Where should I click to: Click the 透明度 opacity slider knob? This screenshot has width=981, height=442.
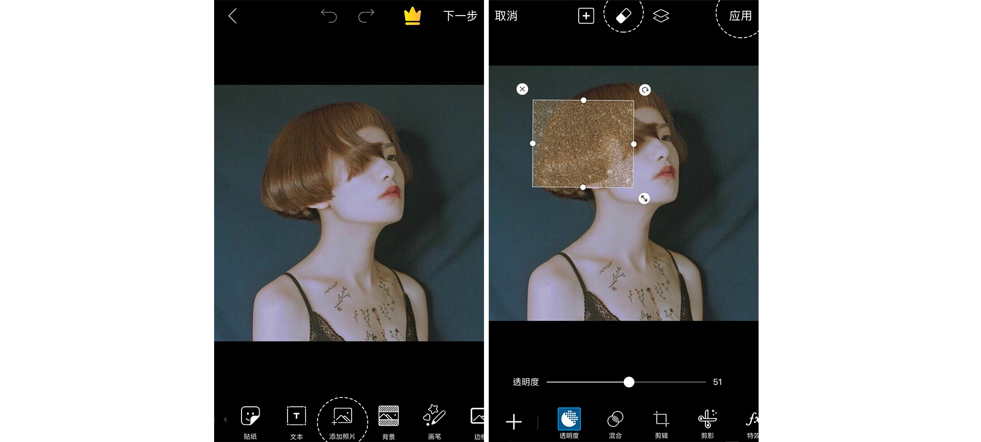coord(629,382)
